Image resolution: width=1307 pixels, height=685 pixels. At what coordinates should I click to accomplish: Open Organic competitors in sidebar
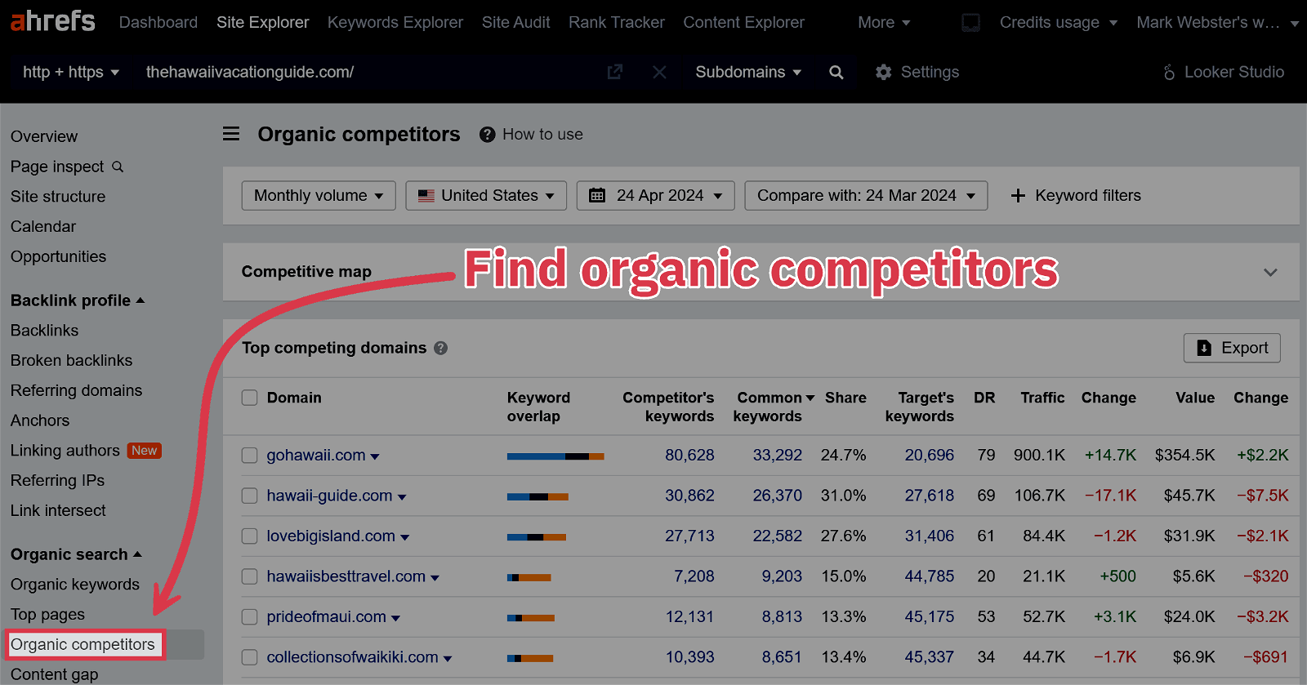83,644
